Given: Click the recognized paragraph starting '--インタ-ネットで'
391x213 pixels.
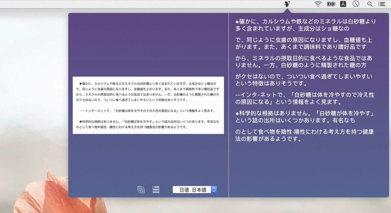Looking at the screenshot, I should (305, 98).
